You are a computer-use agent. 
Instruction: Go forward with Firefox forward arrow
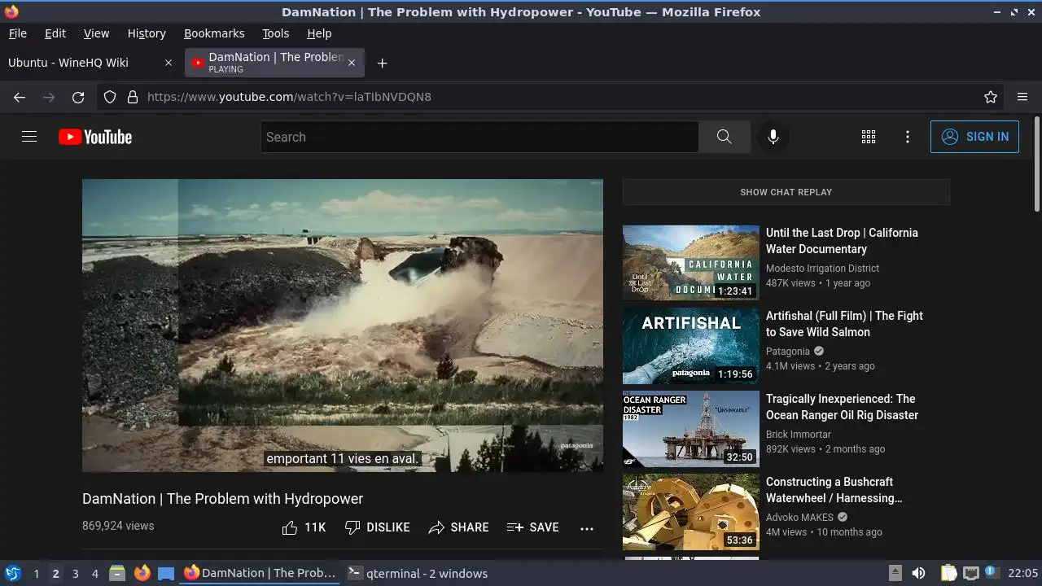coord(49,97)
